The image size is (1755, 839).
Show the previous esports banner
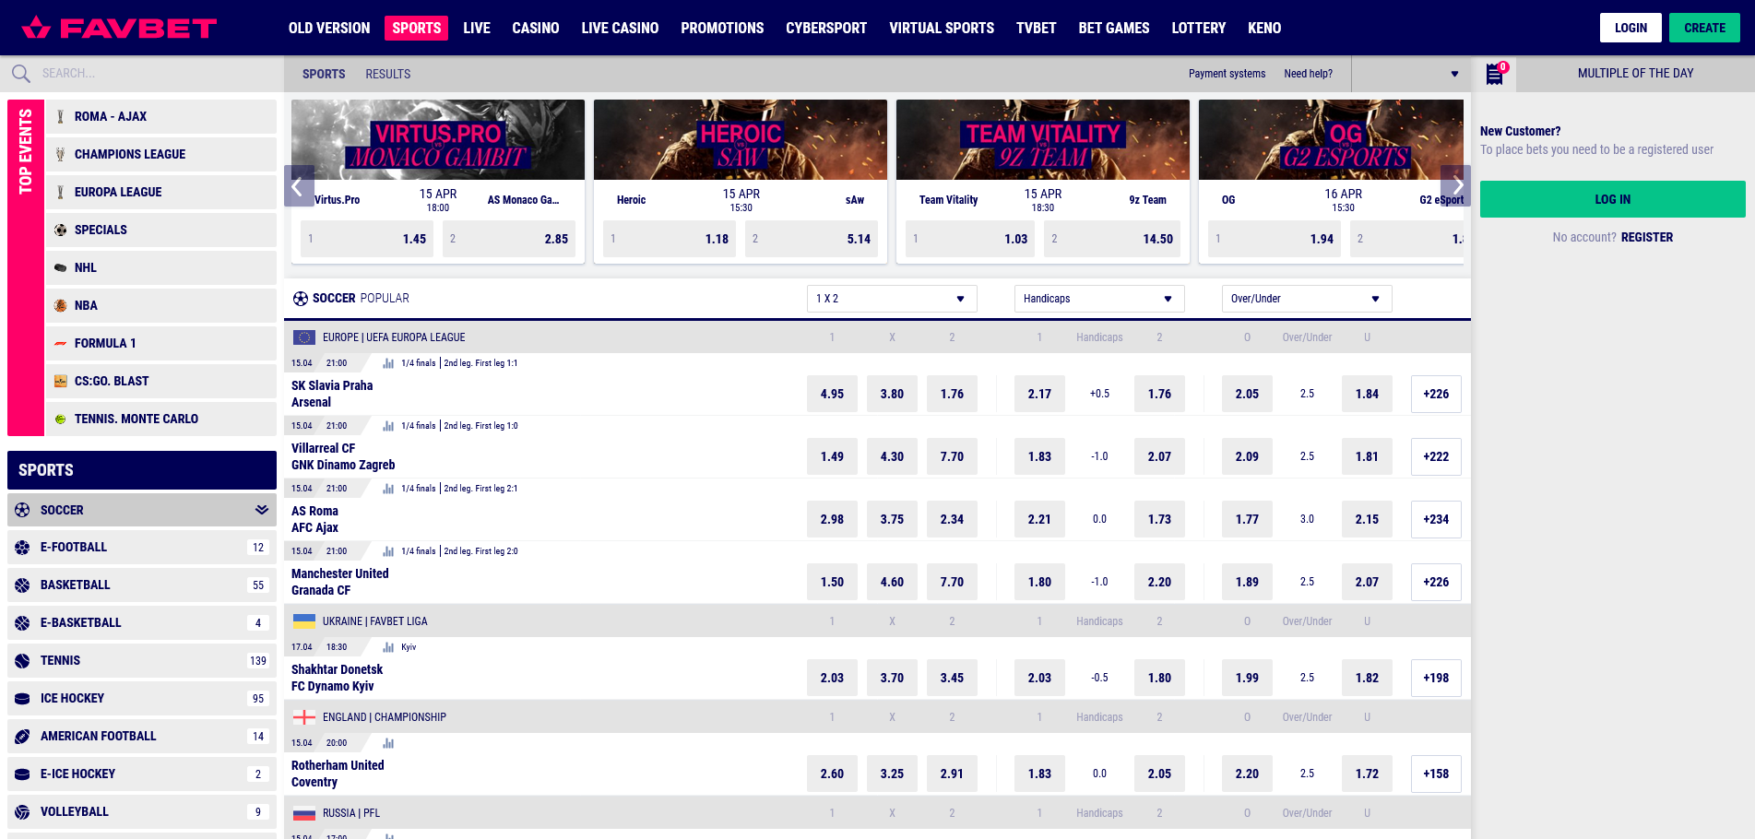click(x=298, y=186)
